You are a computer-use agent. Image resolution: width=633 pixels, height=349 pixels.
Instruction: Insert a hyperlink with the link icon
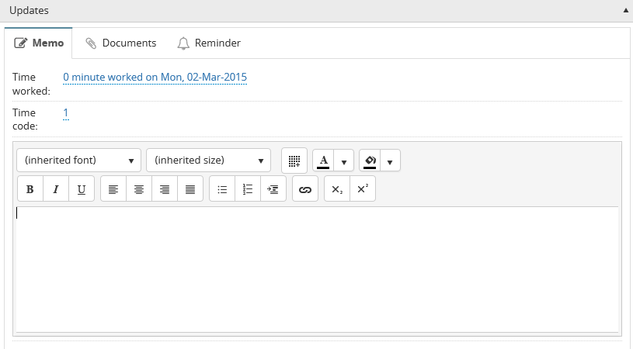click(x=305, y=189)
